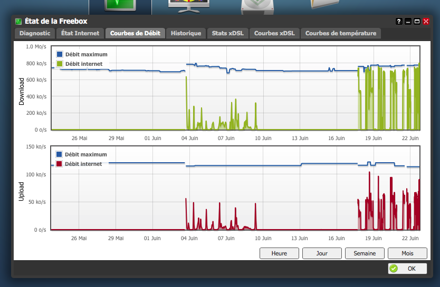Screen dimensions: 440x287
Task: Click the 100 ko/s Upload axis label
Action: pos(36,174)
